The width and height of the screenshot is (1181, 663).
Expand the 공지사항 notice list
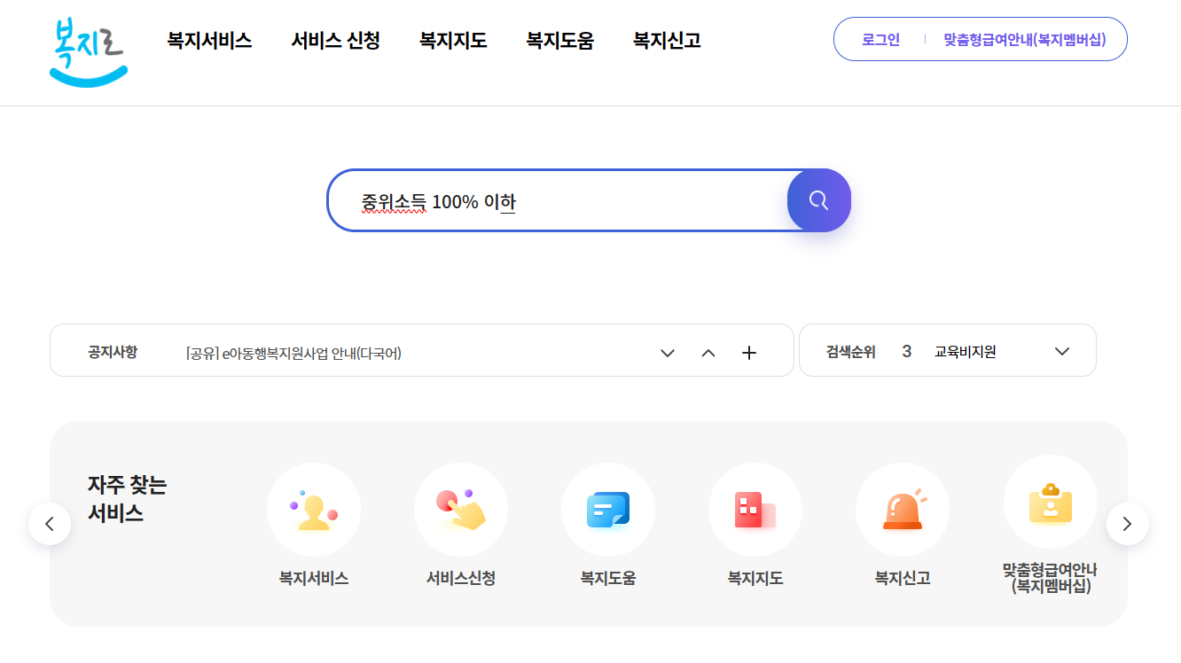pos(667,352)
